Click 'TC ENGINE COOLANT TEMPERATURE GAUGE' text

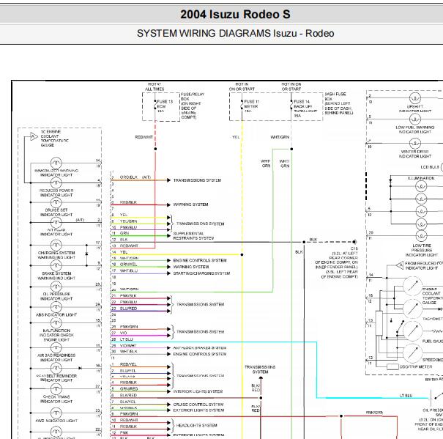54,139
